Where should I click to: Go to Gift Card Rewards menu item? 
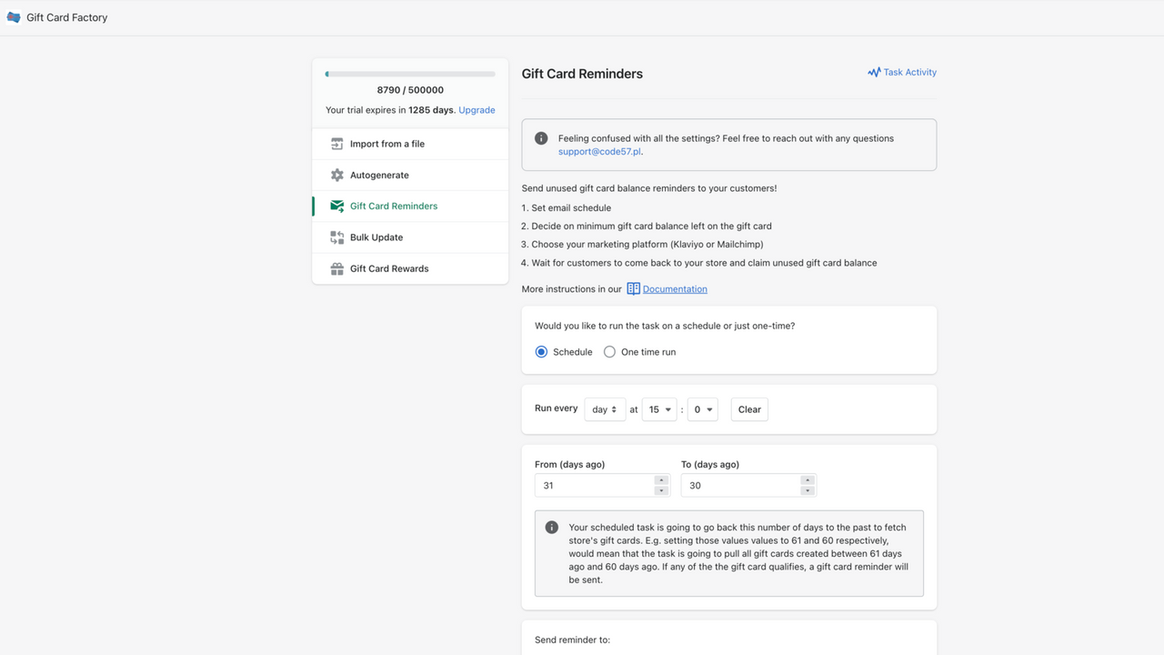(389, 268)
